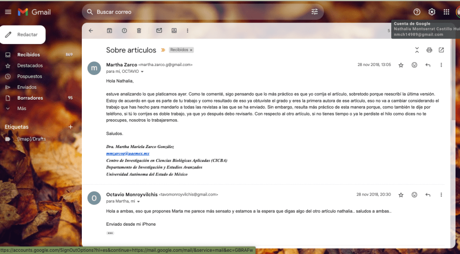
Task: Expand the Más sidebar section
Action: click(x=22, y=109)
